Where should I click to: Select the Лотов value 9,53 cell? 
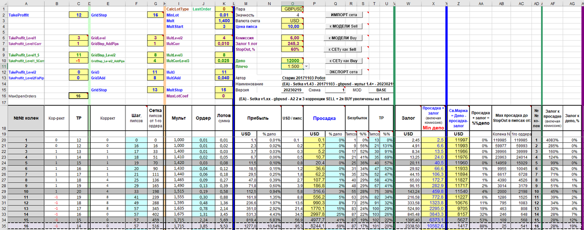pos(223,226)
